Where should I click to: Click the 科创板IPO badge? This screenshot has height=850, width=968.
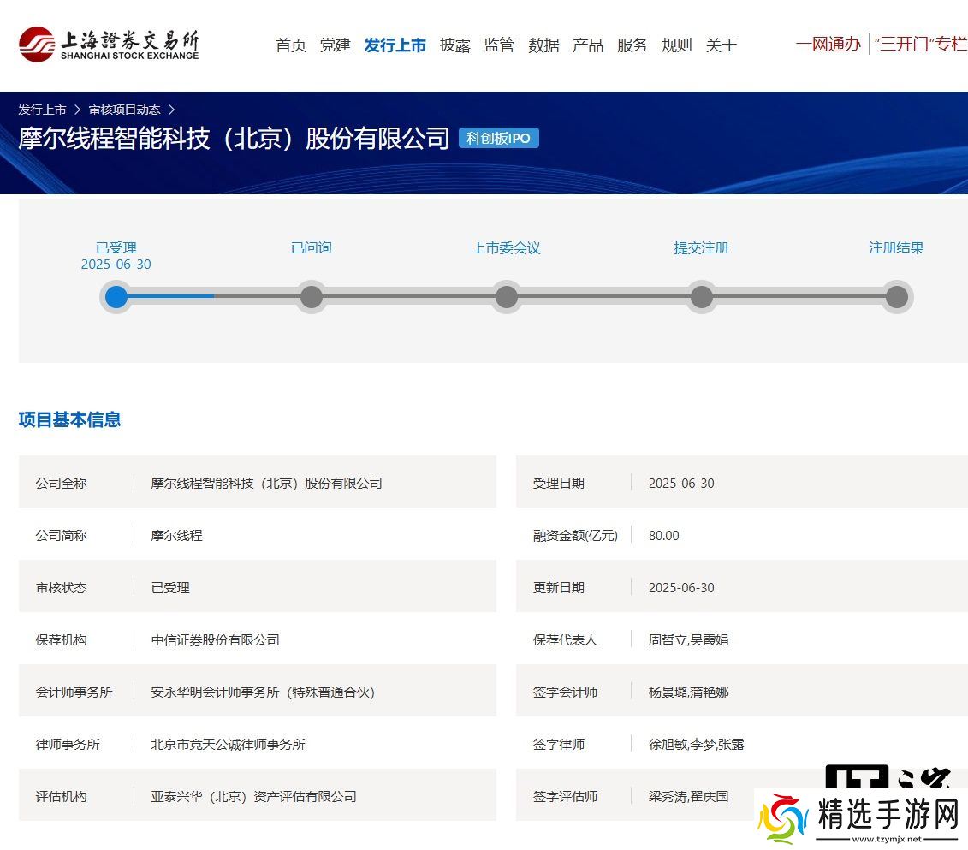[498, 139]
